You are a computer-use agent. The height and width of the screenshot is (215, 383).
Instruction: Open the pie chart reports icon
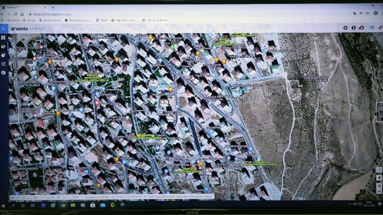click(3, 55)
